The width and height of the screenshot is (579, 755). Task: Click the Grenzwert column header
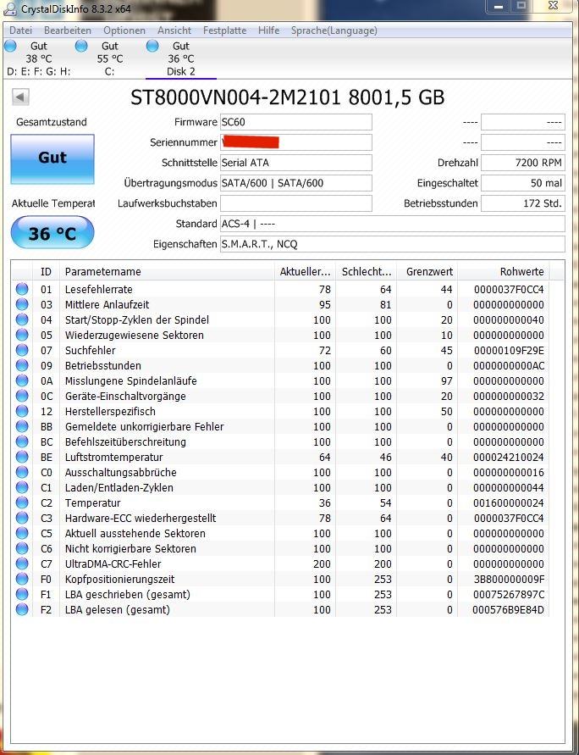click(x=427, y=271)
